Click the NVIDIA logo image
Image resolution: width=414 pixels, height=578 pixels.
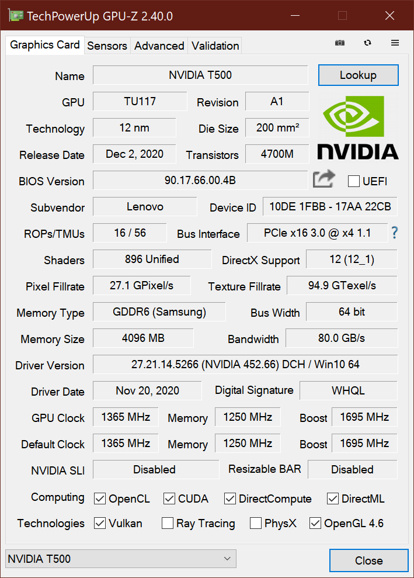358,127
